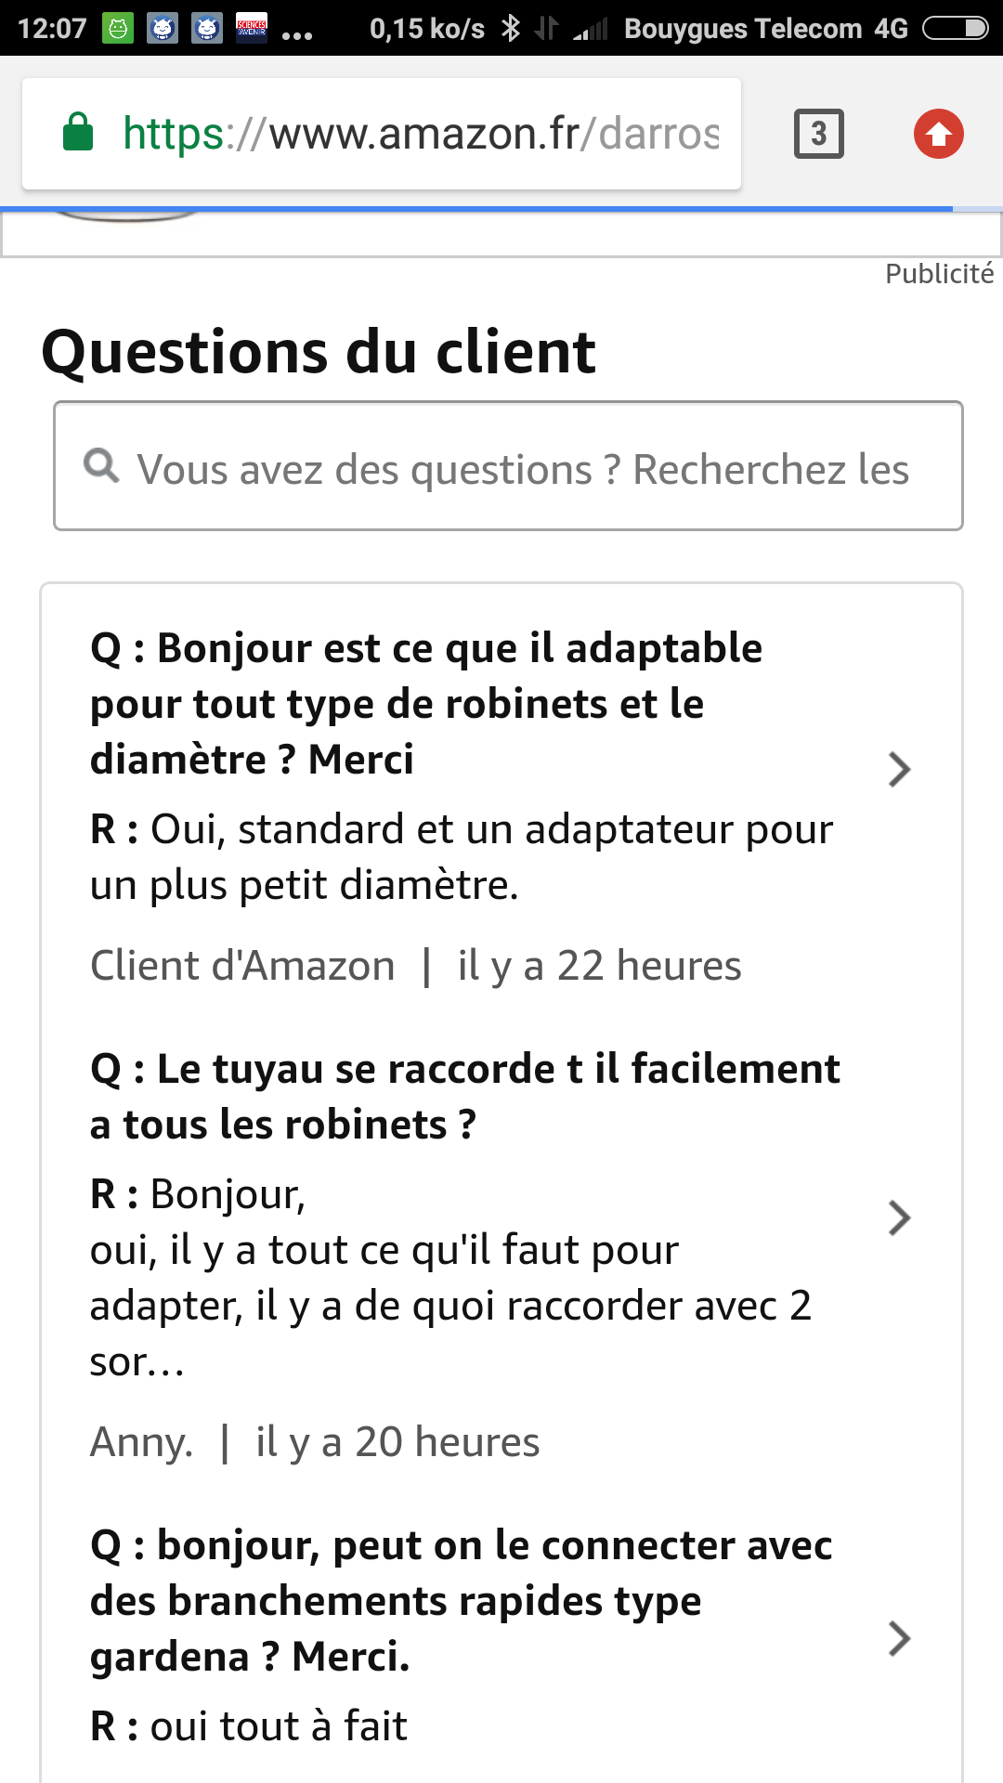Tap the green padlock security icon

78,132
